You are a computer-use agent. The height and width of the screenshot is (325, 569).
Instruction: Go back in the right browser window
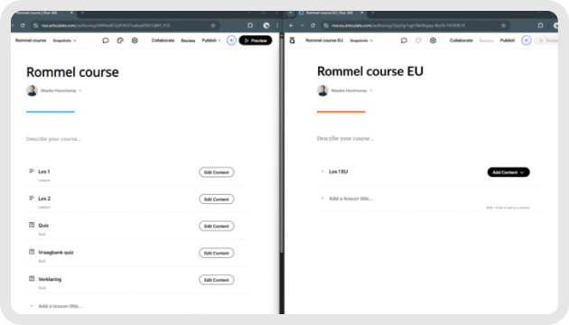pos(291,25)
